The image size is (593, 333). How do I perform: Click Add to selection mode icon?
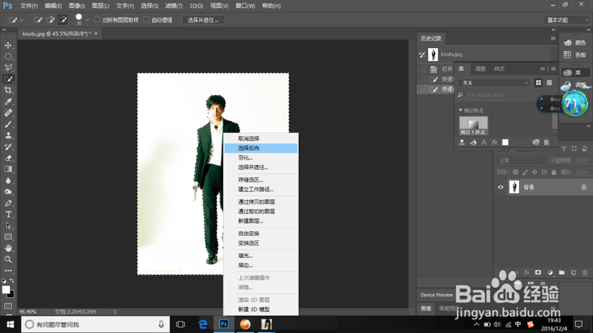click(x=50, y=20)
